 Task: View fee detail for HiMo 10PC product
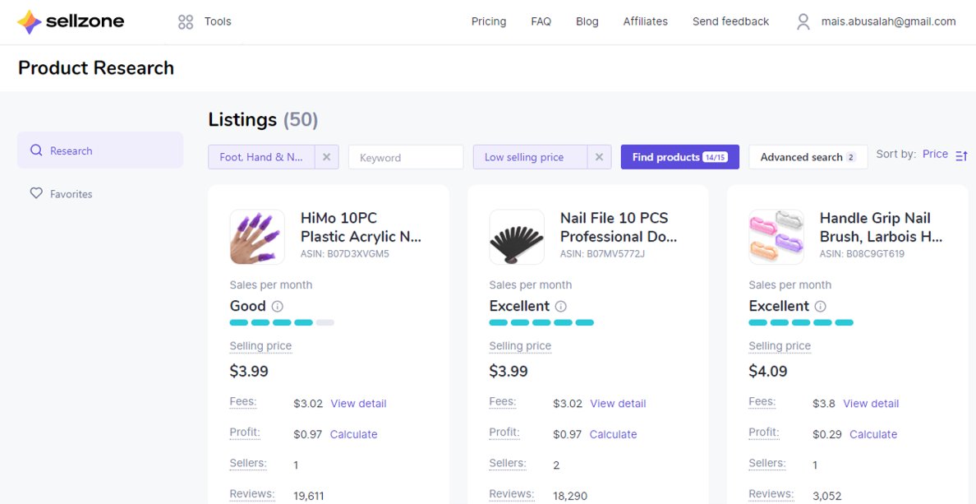coord(358,404)
